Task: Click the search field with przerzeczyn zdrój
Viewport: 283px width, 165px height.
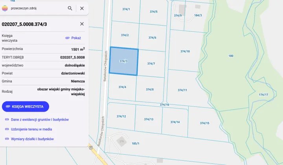Action: 38,8
